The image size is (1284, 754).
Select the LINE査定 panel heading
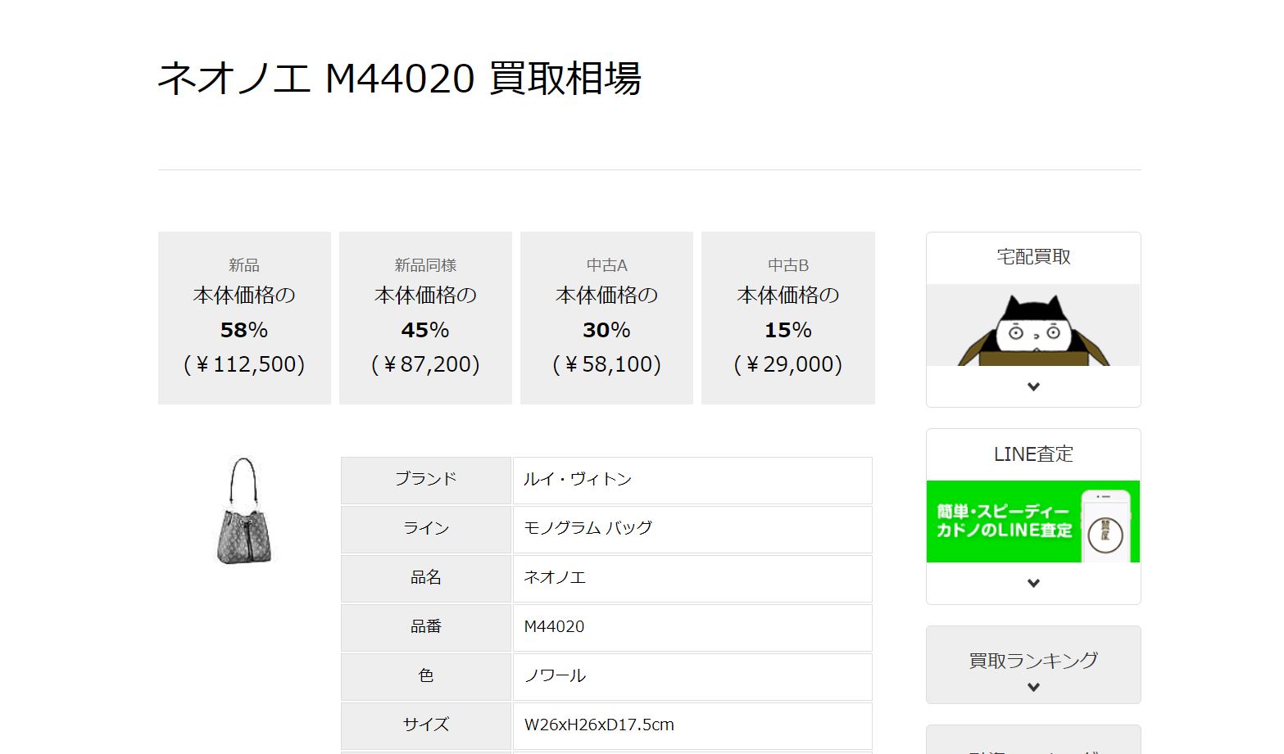coord(1033,454)
